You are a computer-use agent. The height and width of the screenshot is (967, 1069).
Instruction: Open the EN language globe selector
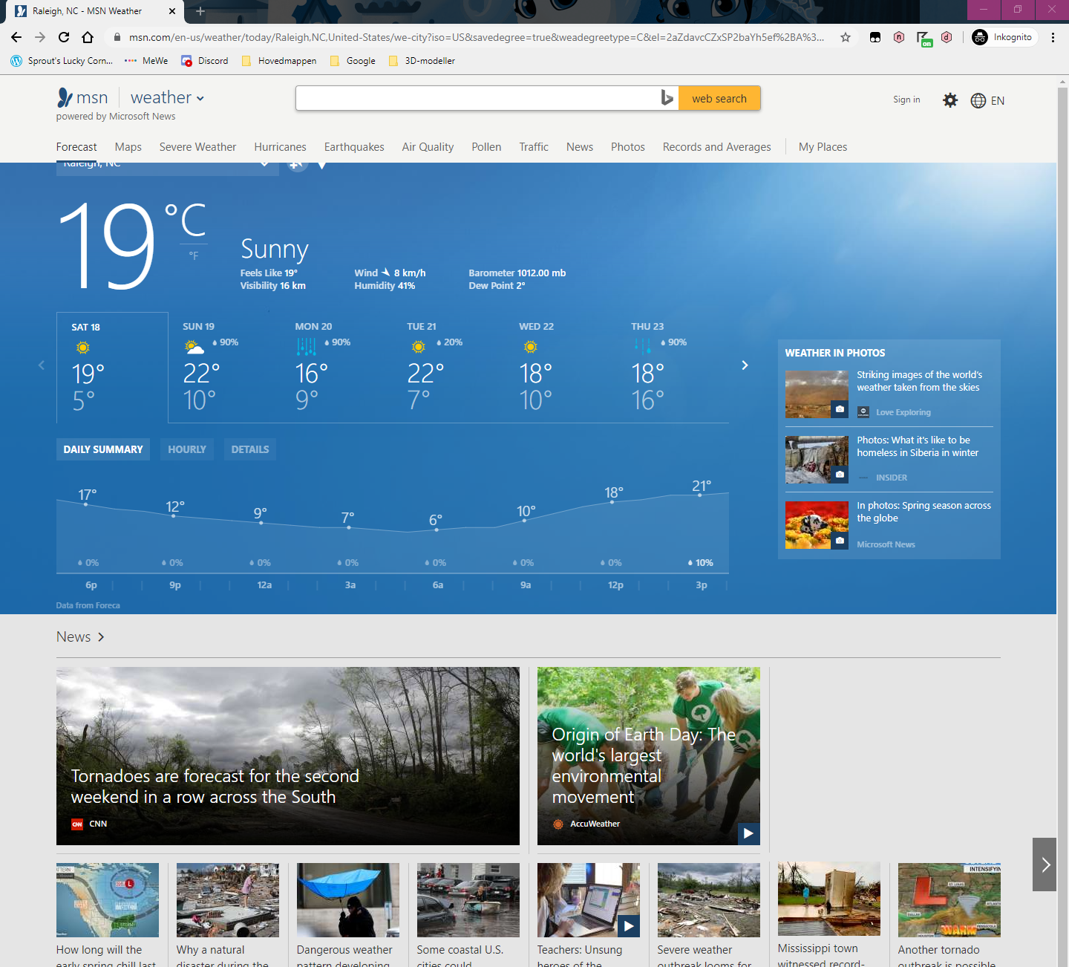[987, 100]
